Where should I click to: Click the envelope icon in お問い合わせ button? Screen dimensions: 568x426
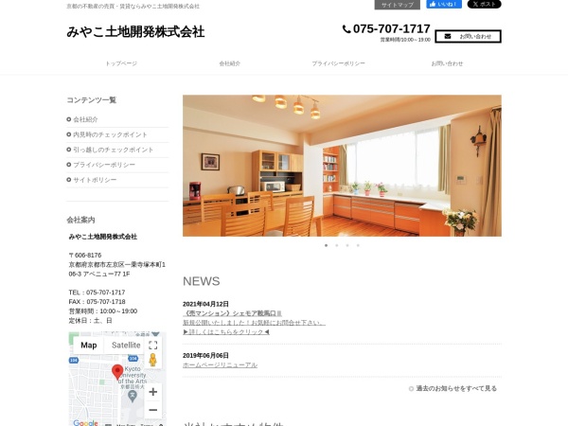448,37
